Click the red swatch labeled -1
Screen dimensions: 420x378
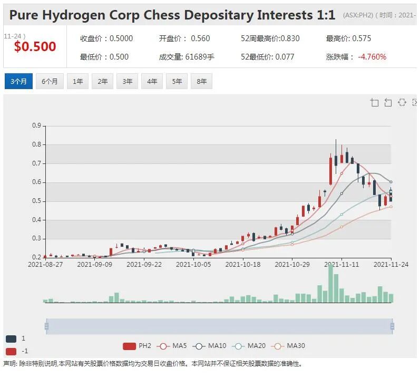tap(11, 351)
